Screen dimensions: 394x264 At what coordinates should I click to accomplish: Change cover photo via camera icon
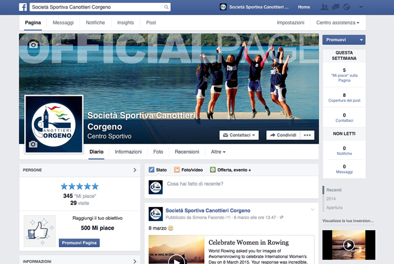(x=33, y=45)
